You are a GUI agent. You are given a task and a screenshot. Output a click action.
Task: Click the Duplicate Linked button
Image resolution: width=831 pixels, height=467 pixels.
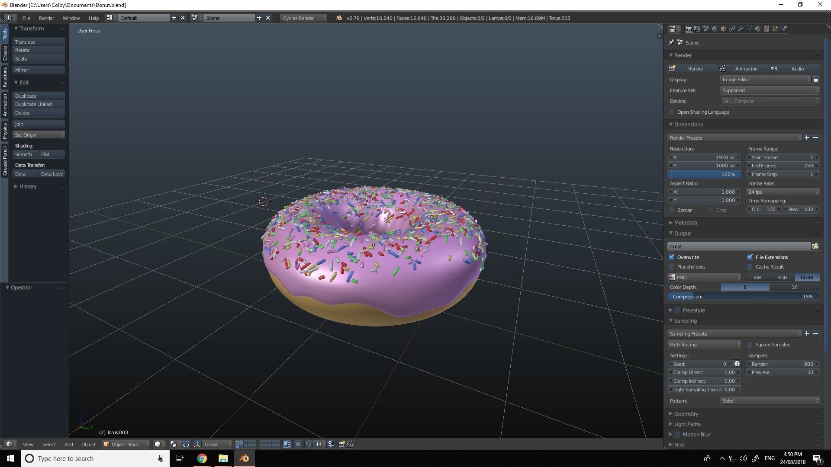tap(38, 104)
